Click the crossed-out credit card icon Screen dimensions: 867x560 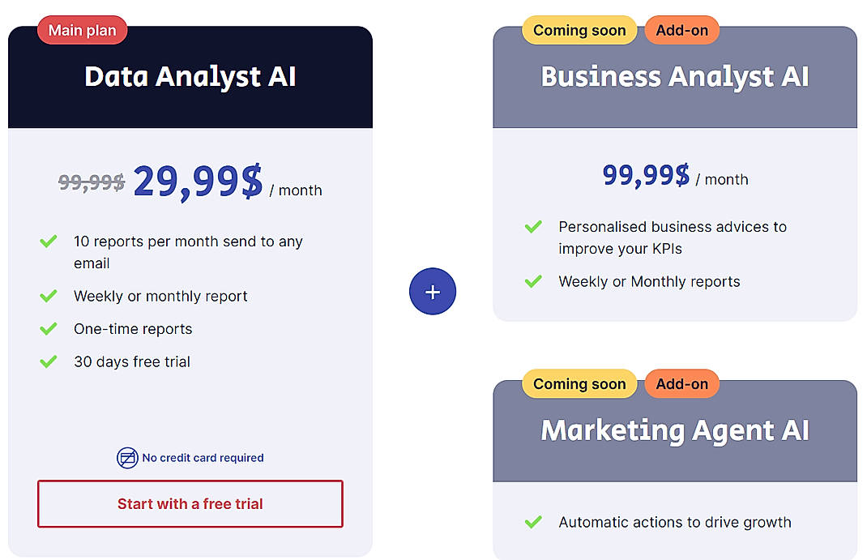pyautogui.click(x=127, y=457)
